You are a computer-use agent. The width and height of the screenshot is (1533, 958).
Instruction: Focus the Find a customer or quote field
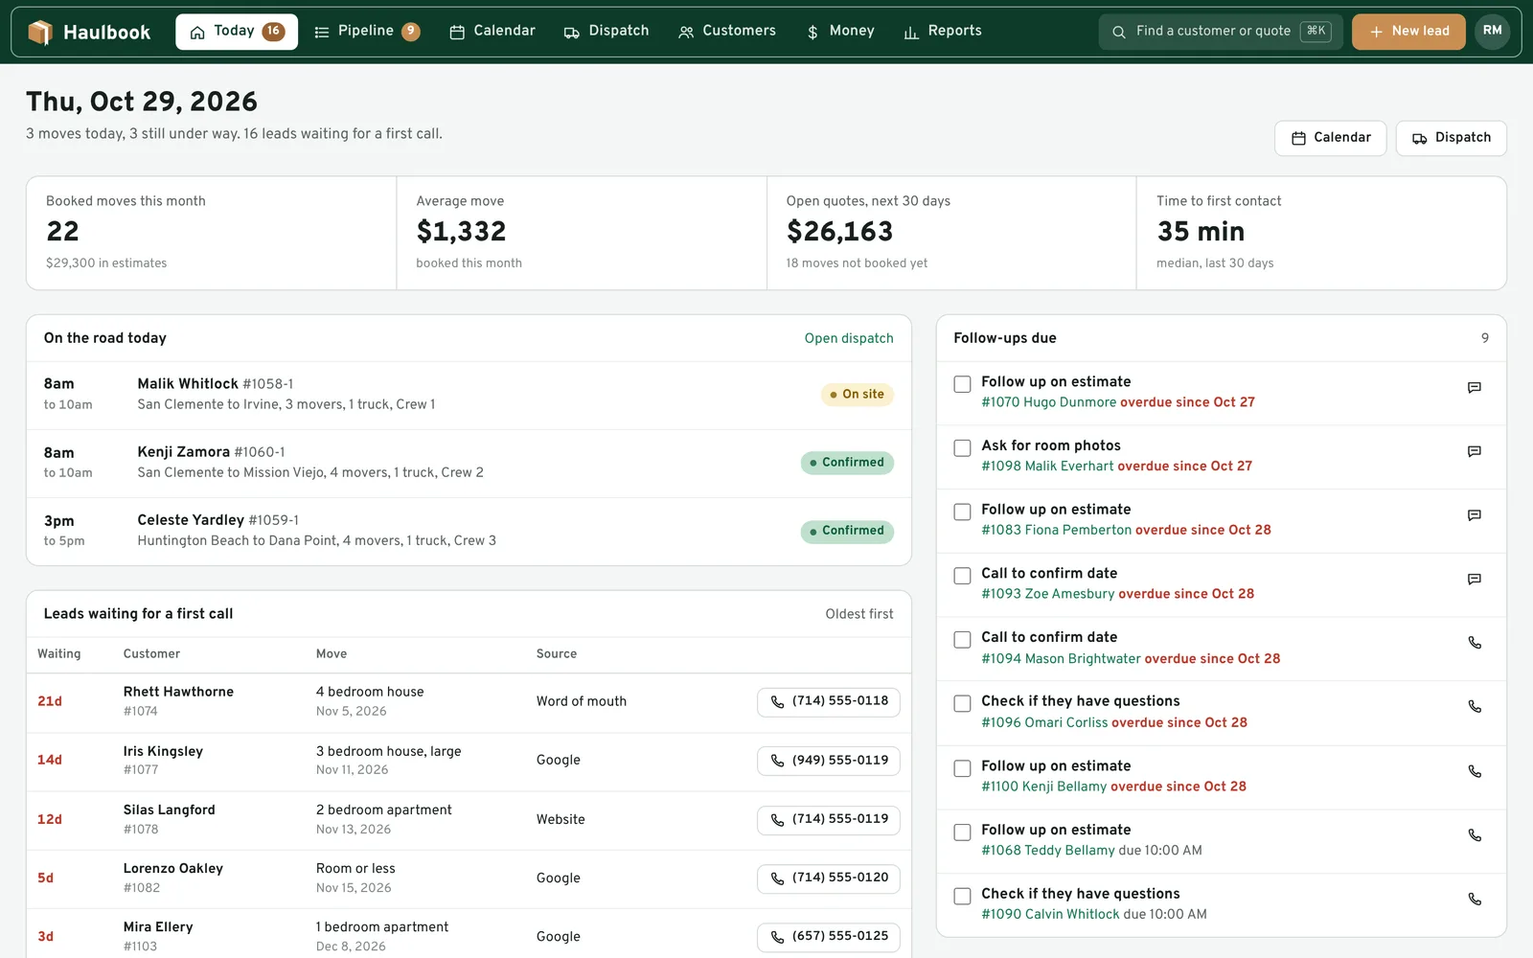coord(1221,32)
